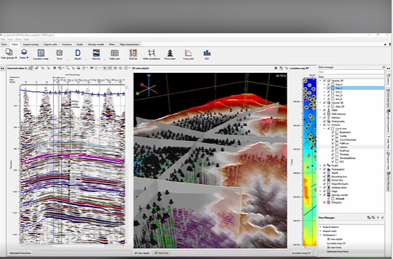
Task: Open the GRV bar chart icon
Action: tap(207, 54)
